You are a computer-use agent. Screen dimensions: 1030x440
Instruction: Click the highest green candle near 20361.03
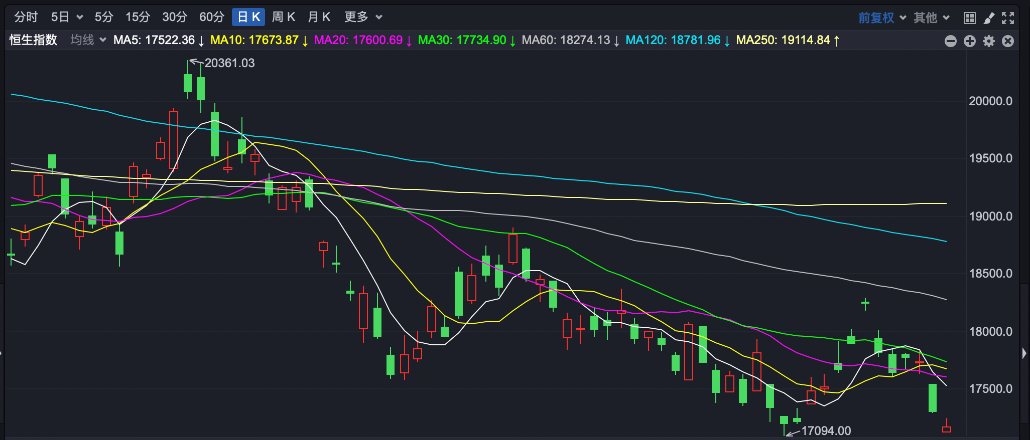[x=188, y=83]
